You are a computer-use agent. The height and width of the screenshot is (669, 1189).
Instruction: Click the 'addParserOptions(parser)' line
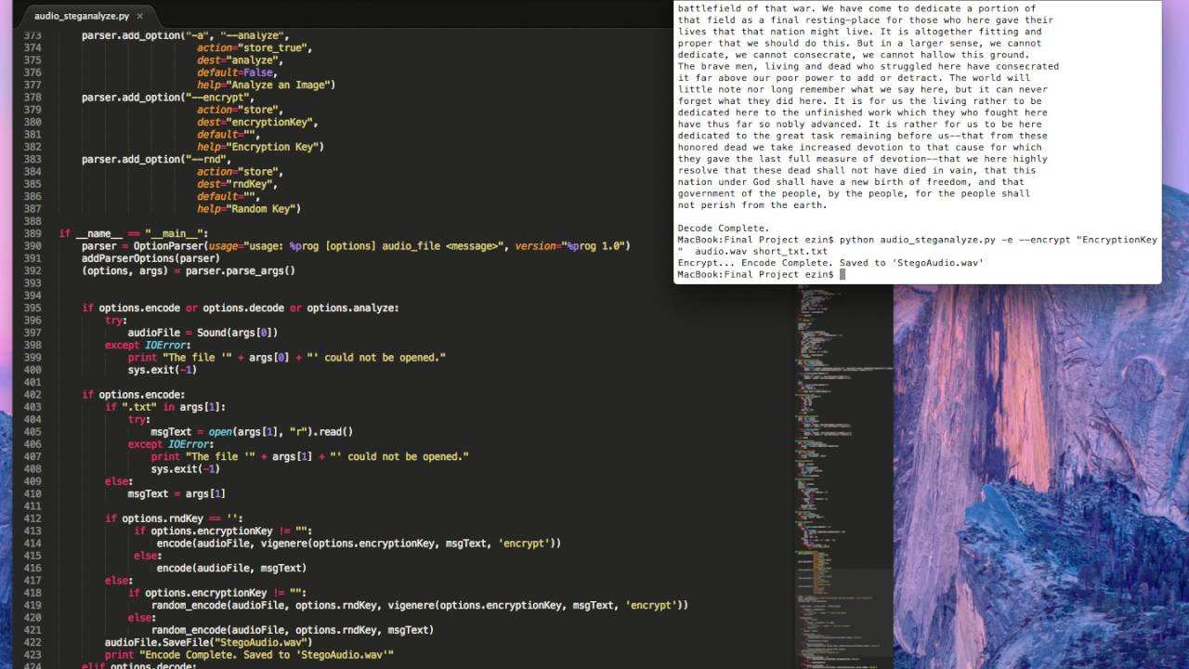pyautogui.click(x=150, y=258)
